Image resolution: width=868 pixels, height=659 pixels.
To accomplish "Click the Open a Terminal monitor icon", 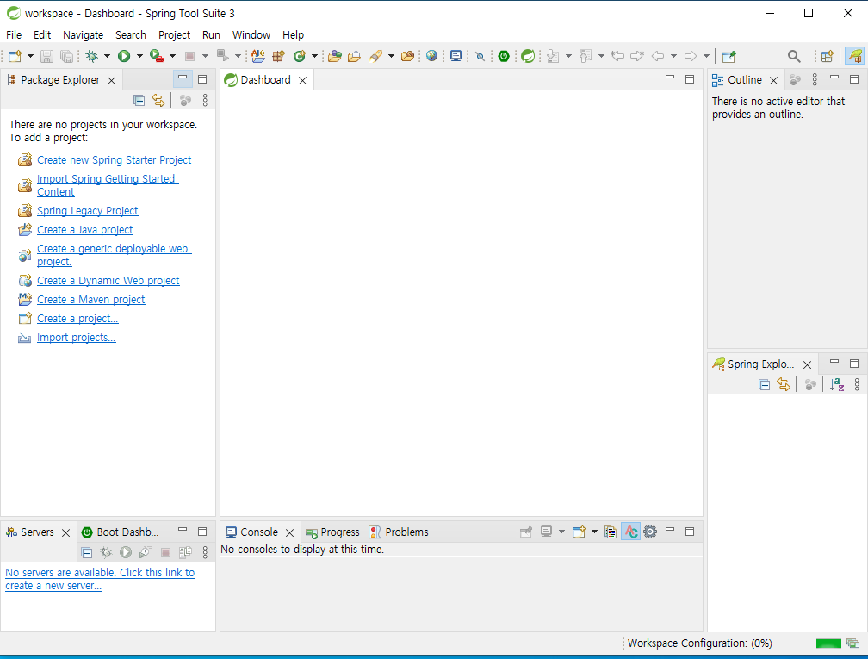I will 456,56.
